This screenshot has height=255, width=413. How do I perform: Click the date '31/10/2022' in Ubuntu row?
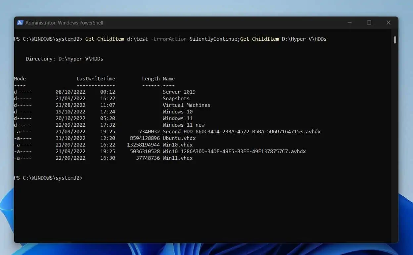tap(70, 138)
